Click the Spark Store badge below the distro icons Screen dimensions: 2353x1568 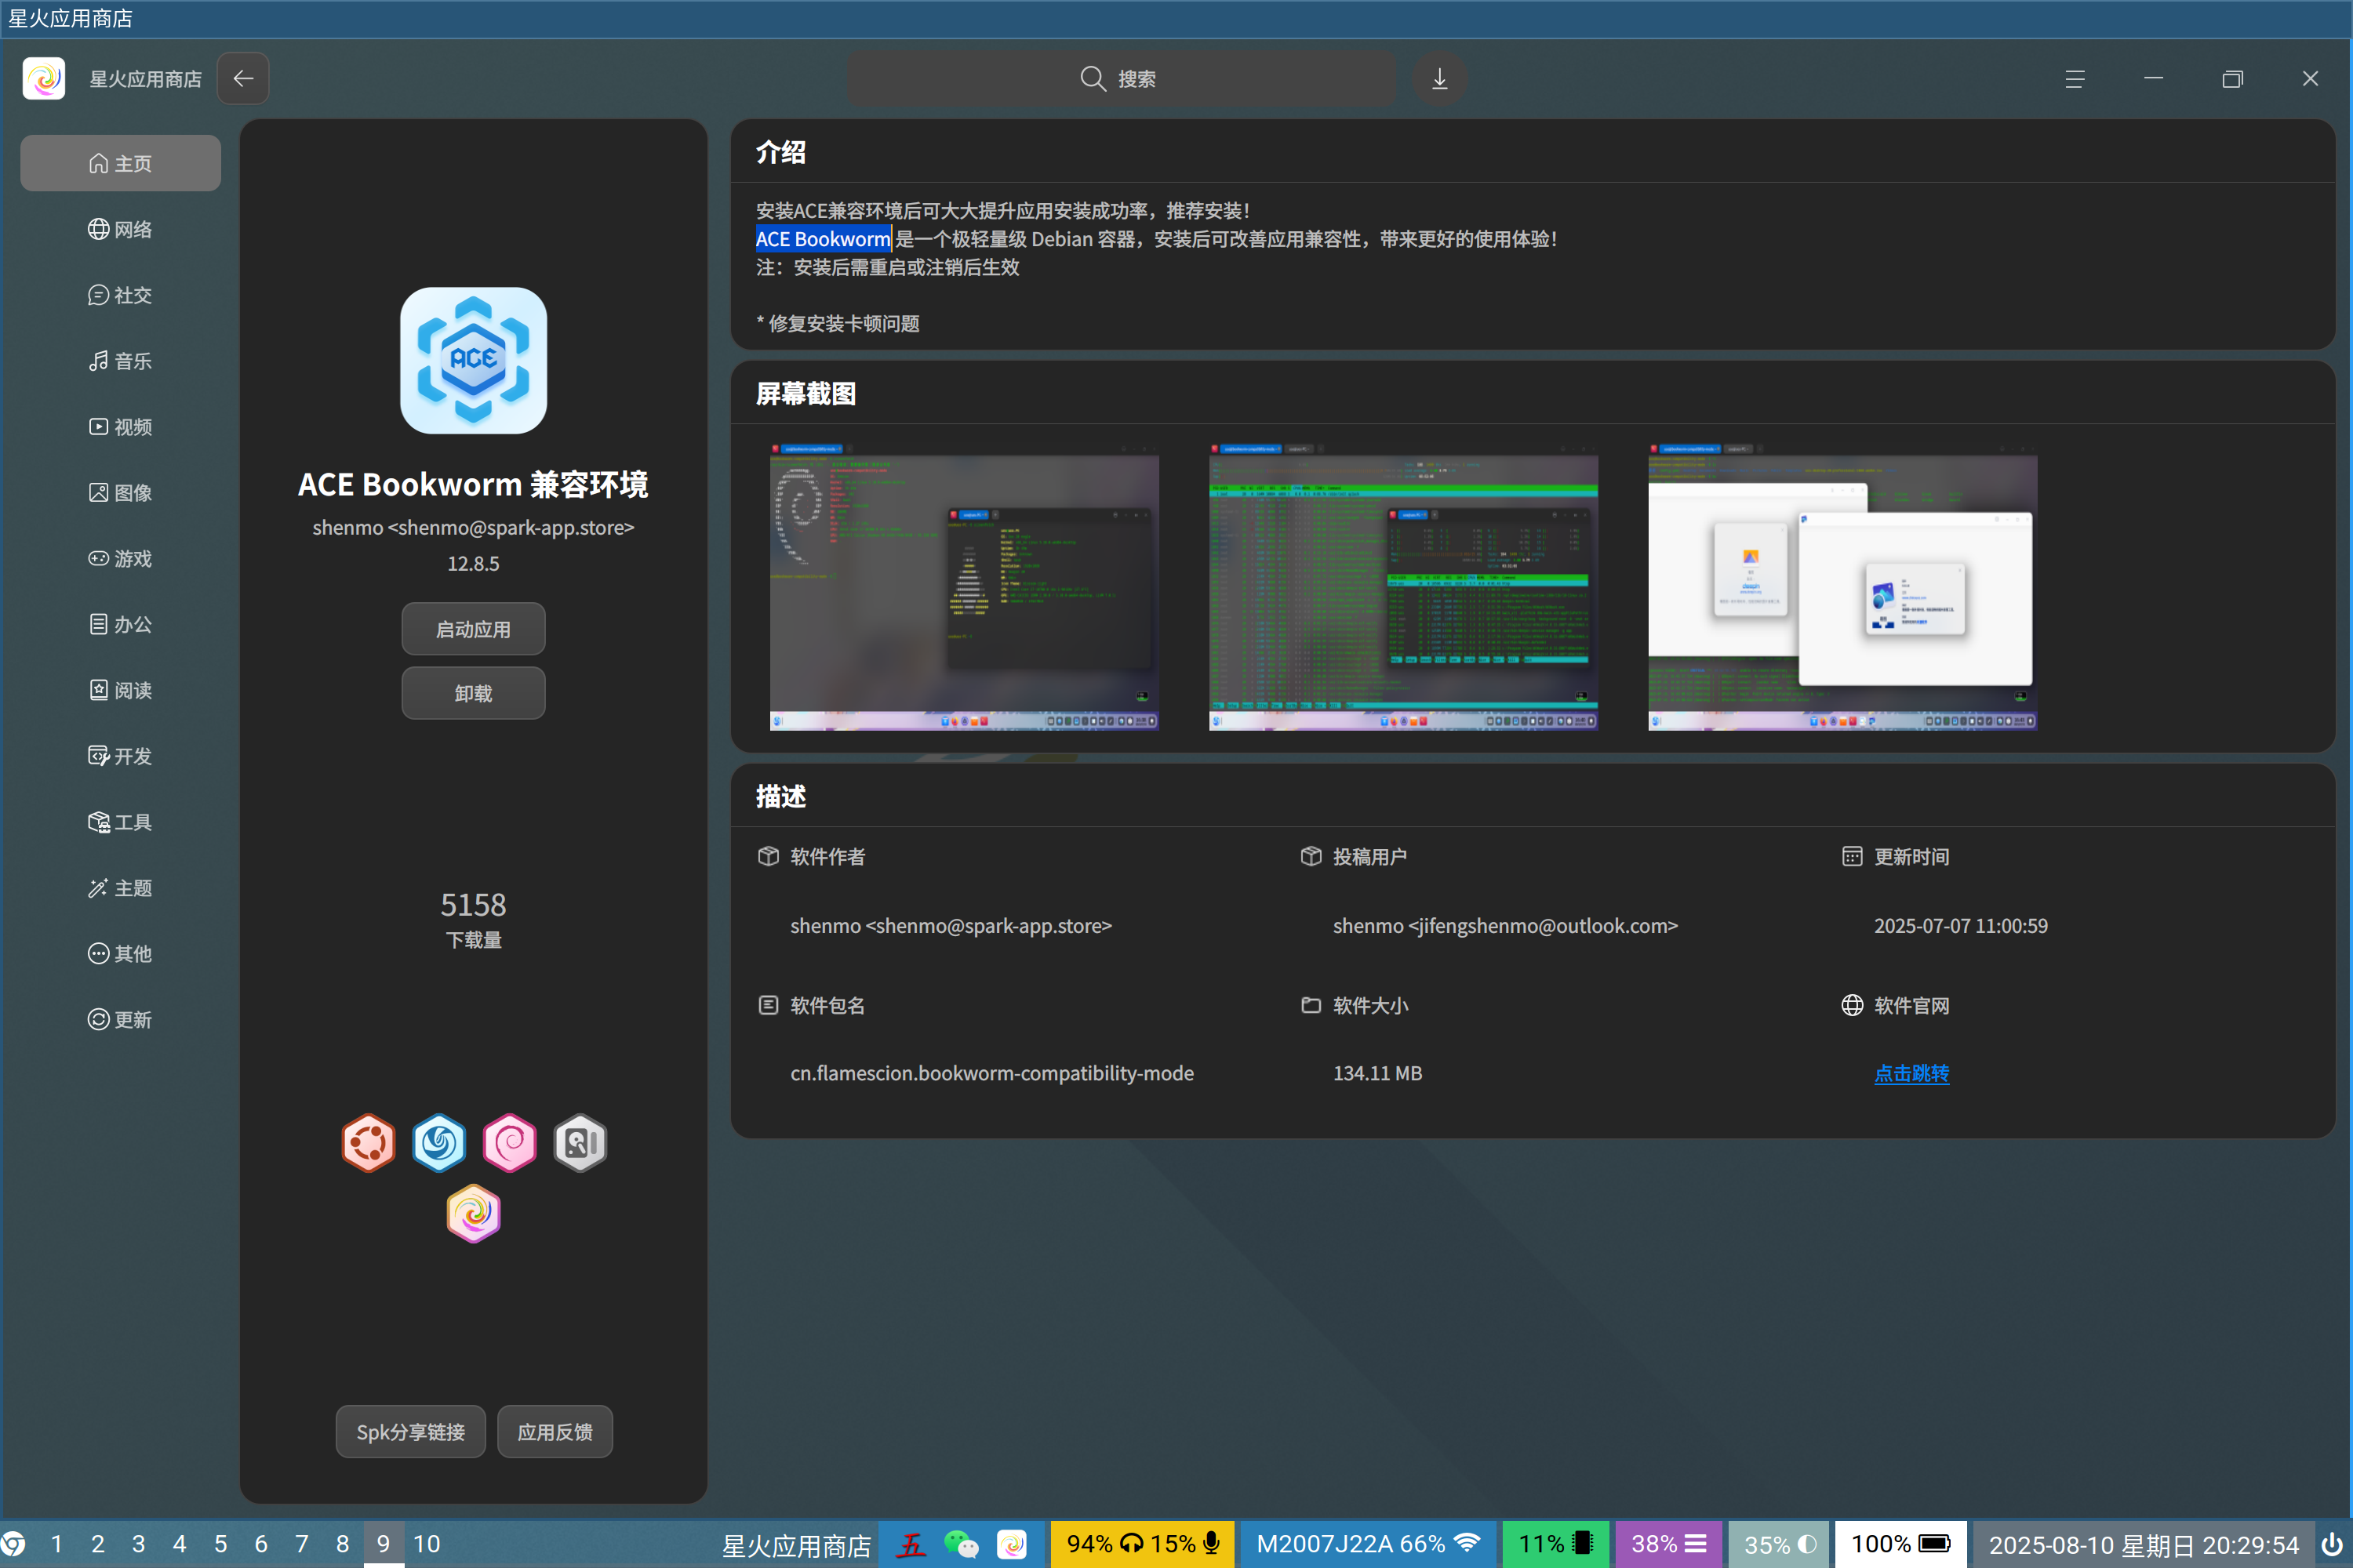473,1213
